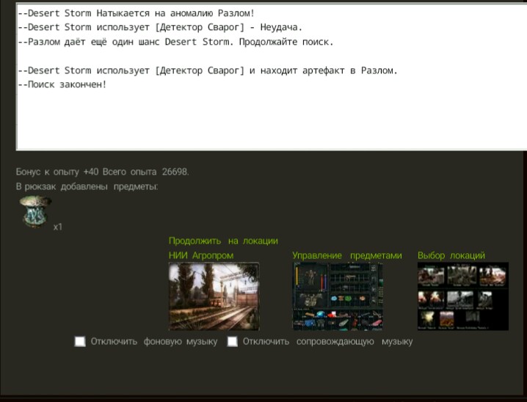This screenshot has width=527, height=402.
Task: Click the 'Бонус к опыту +40' text
Action: [57, 172]
